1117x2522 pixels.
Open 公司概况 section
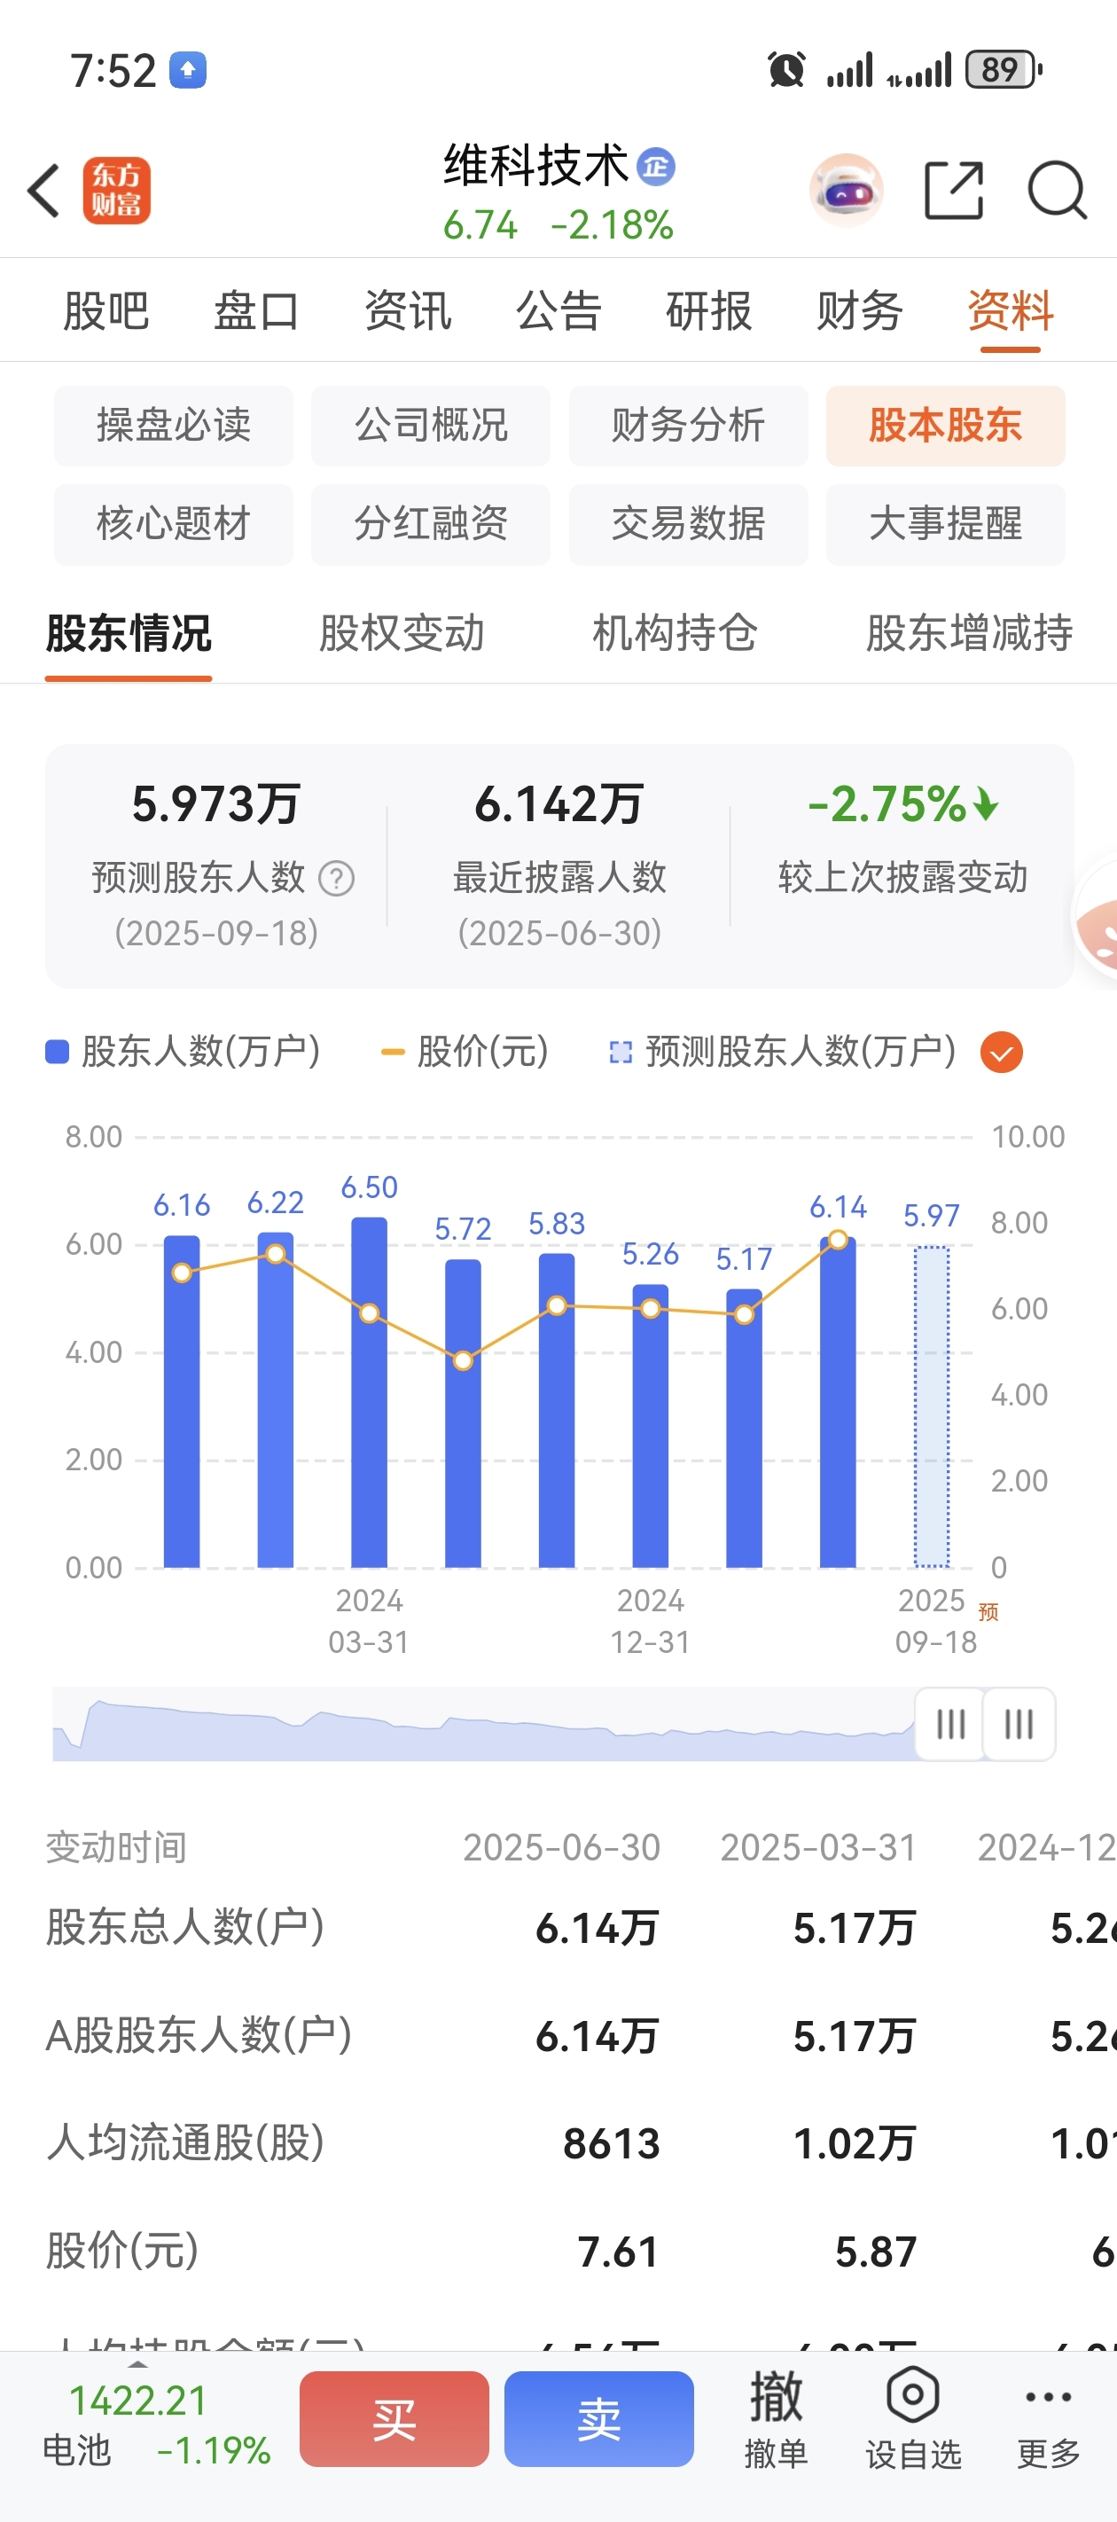click(x=431, y=426)
